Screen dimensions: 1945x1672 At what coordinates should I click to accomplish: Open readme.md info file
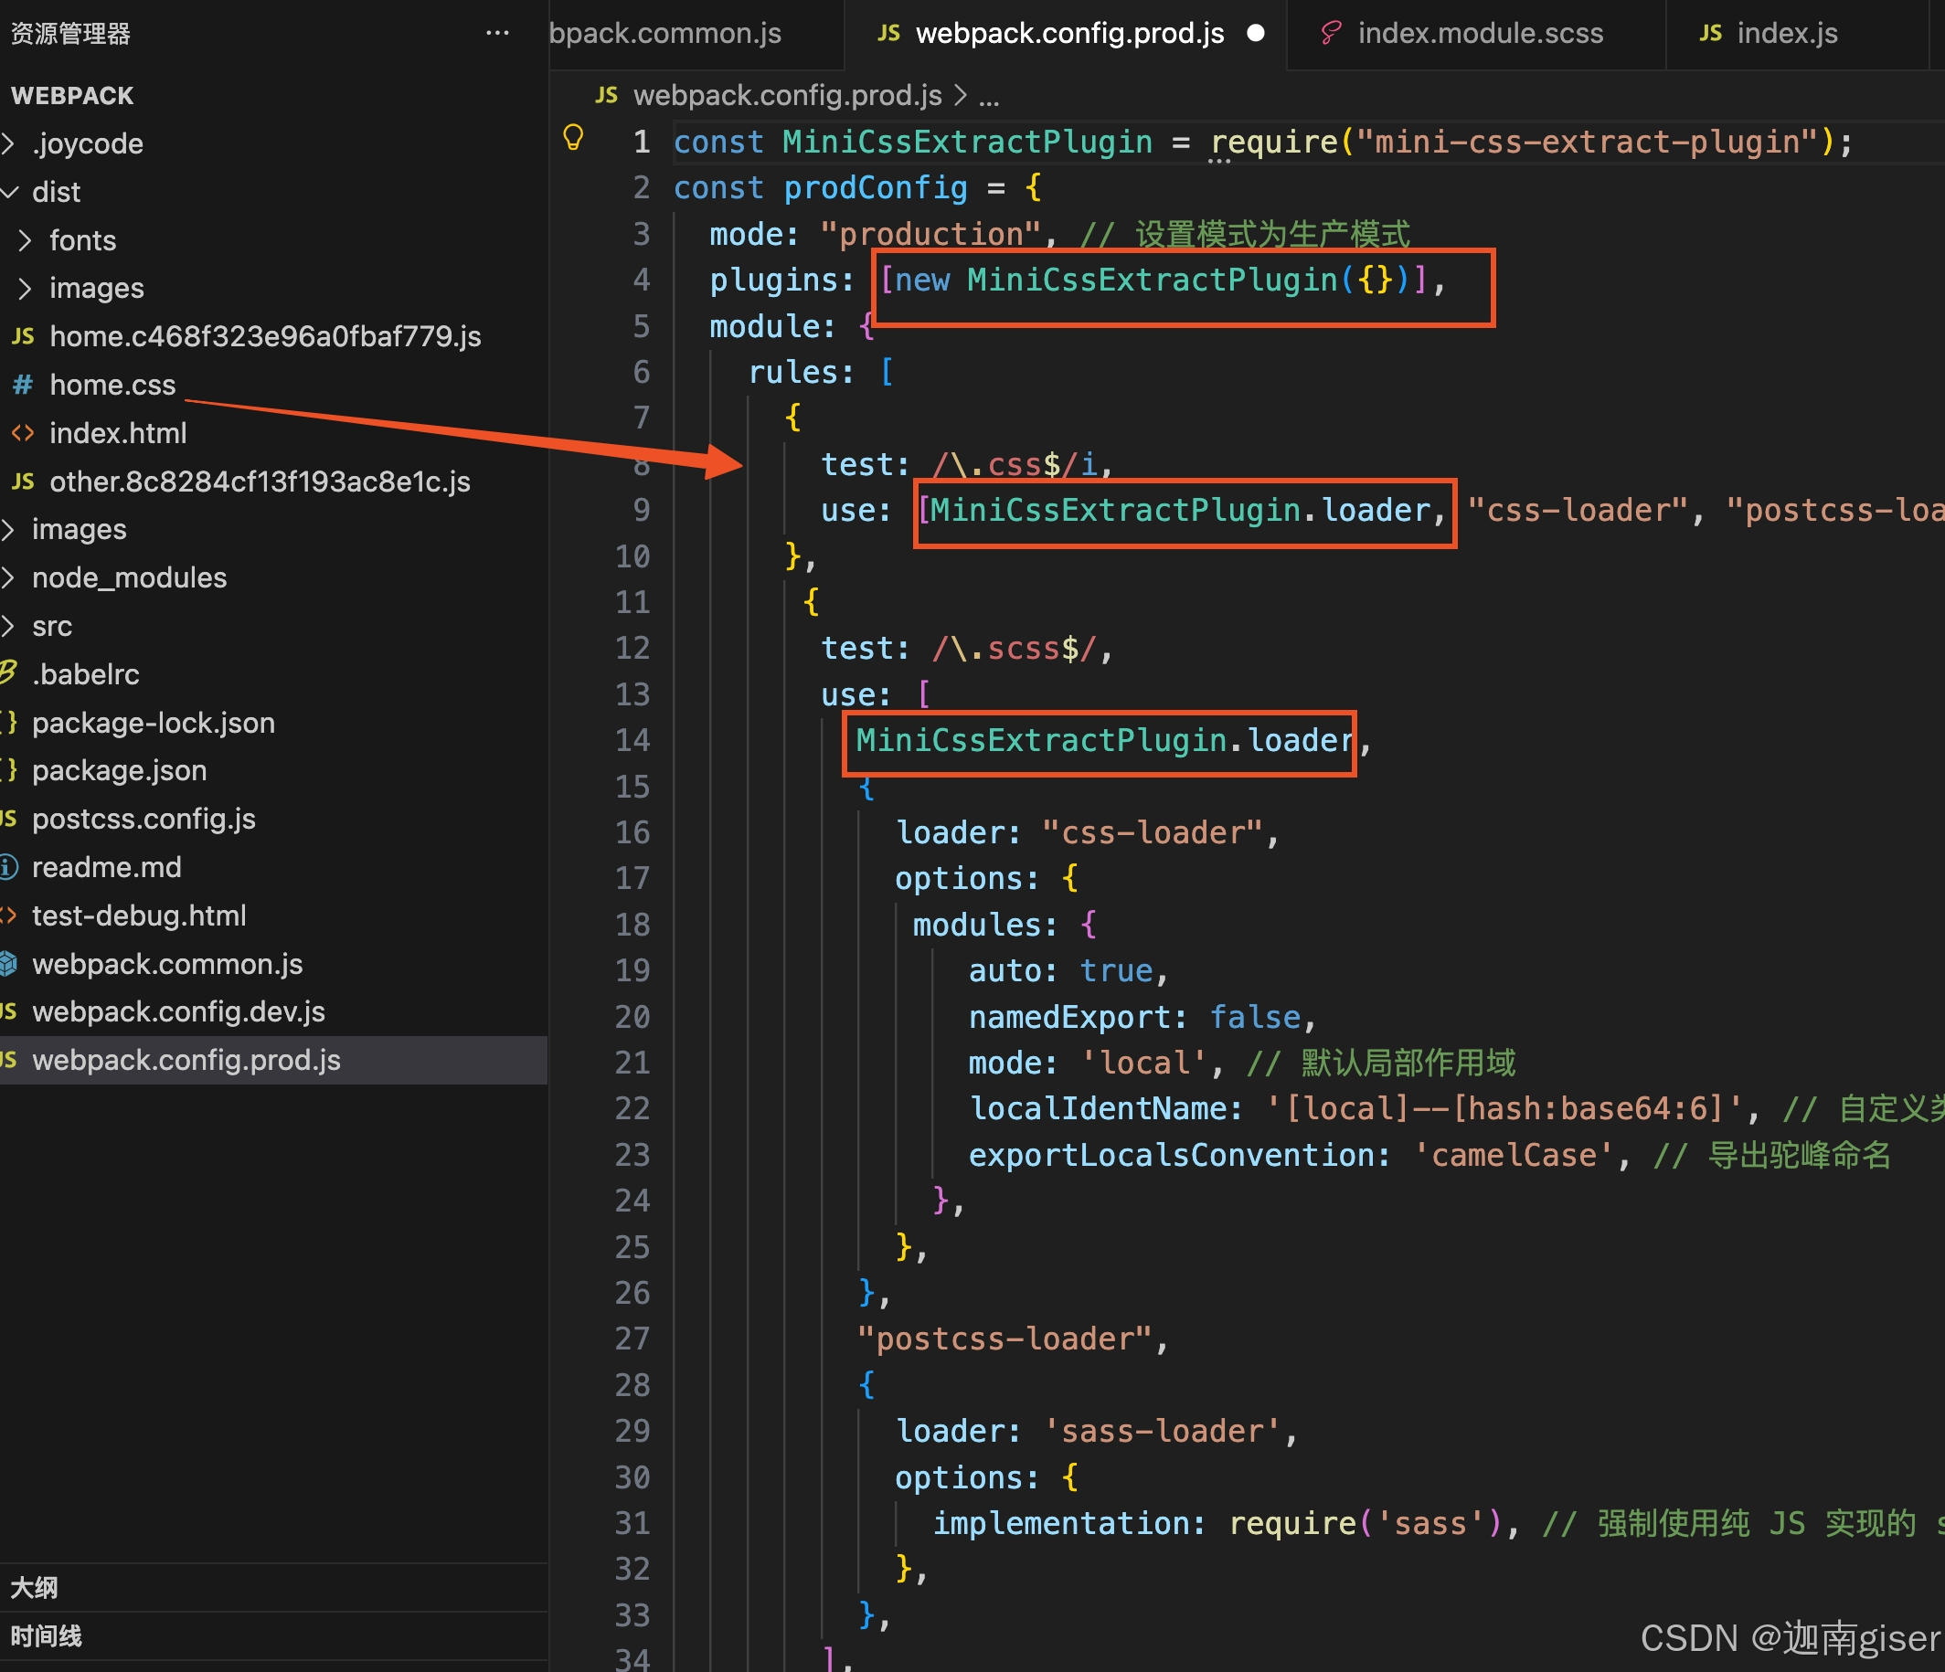(106, 868)
